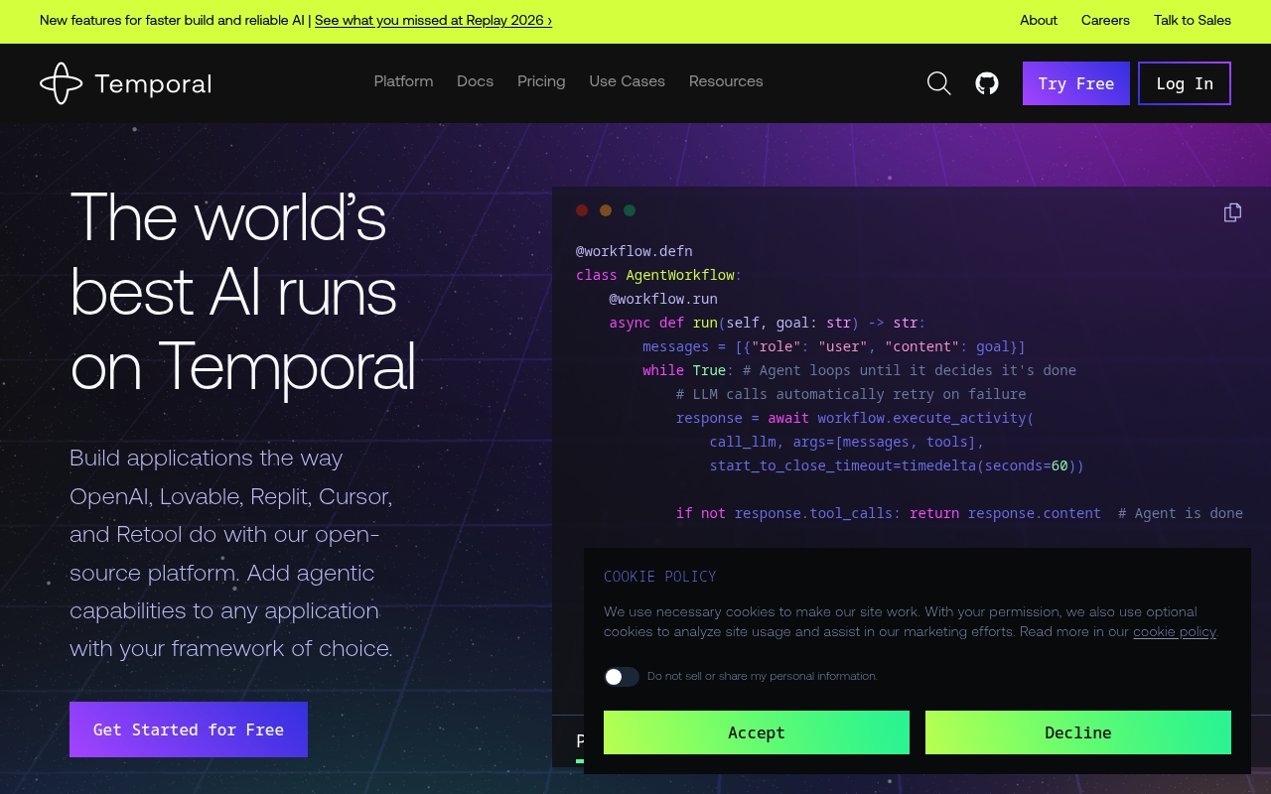
Task: Open the cookie policy link
Action: point(1175,631)
